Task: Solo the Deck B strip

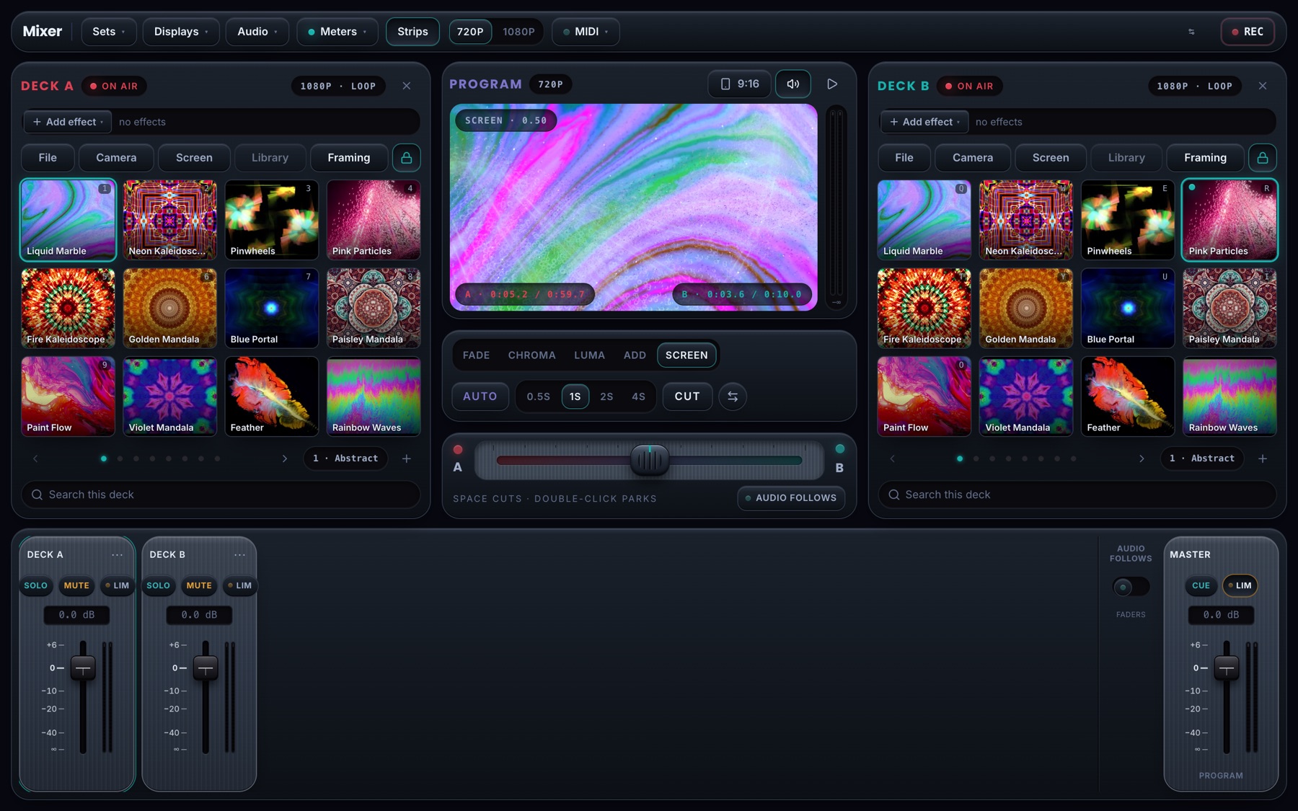Action: click(x=158, y=585)
